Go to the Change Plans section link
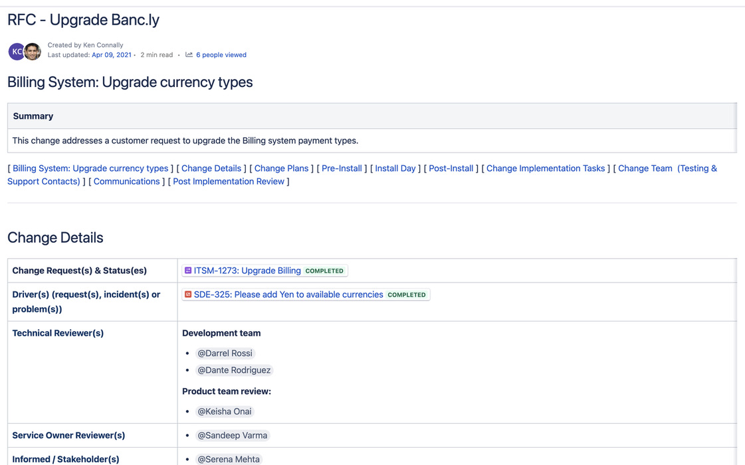 [x=281, y=168]
